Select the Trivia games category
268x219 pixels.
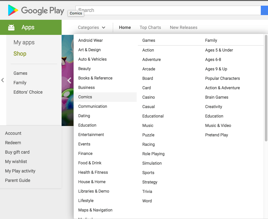click(x=147, y=191)
